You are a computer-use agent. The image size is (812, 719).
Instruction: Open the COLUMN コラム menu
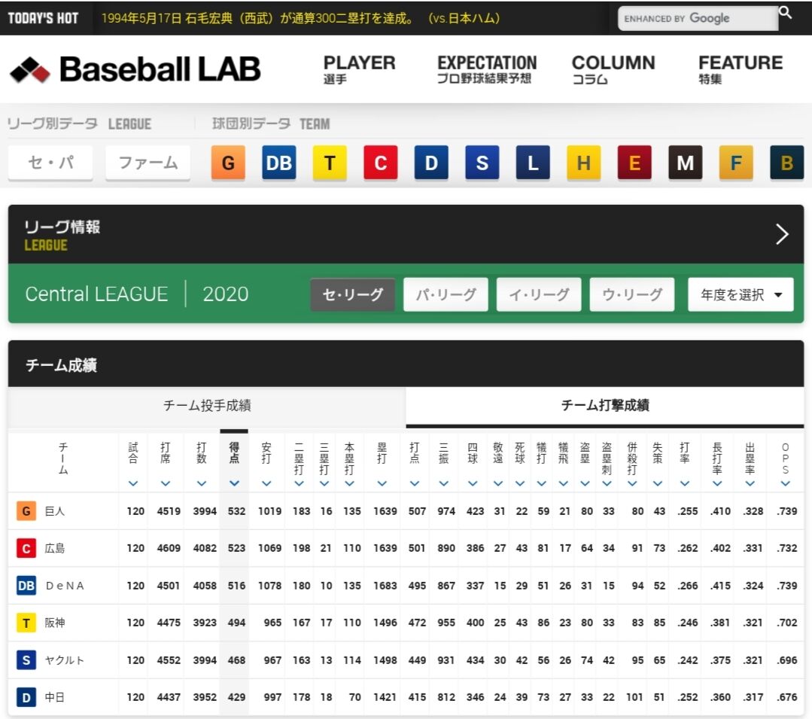pos(613,69)
